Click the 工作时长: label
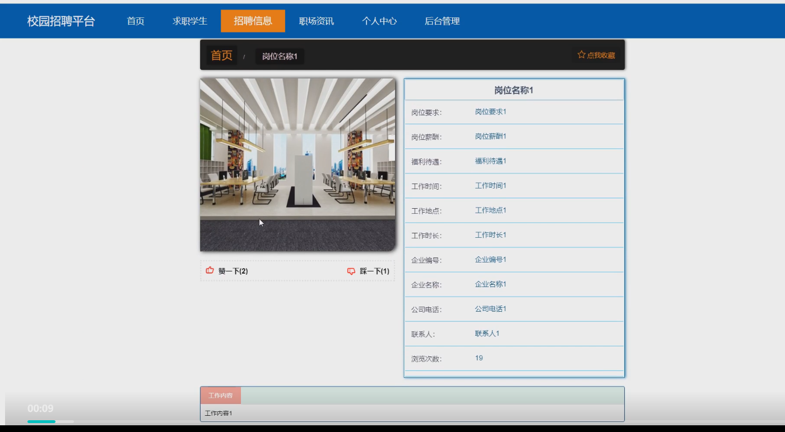785x432 pixels. point(426,236)
